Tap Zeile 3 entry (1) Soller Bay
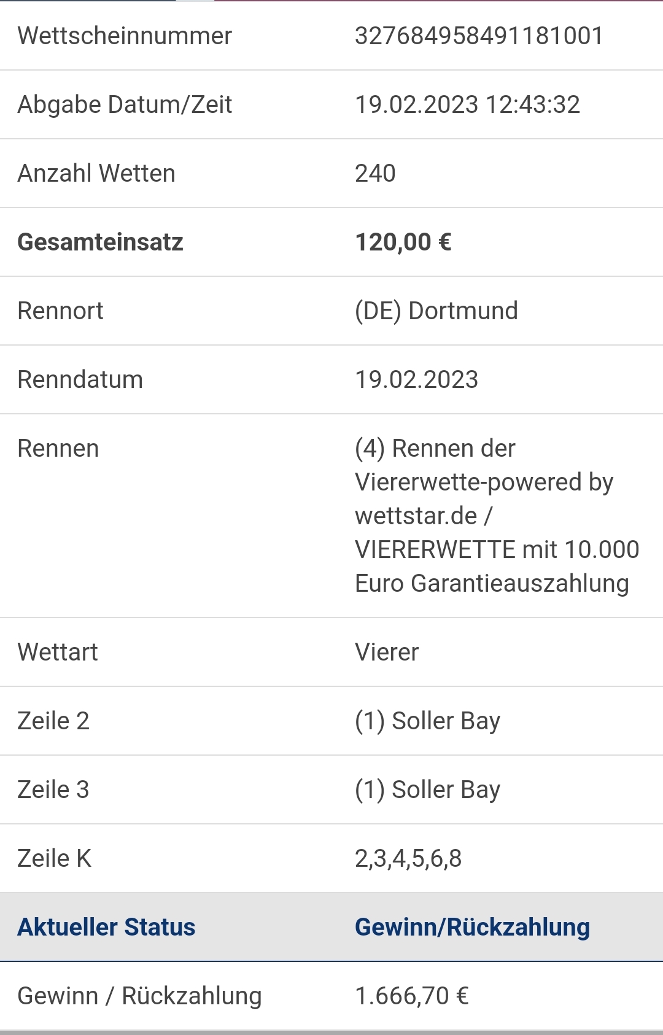663x1035 pixels. 428,789
